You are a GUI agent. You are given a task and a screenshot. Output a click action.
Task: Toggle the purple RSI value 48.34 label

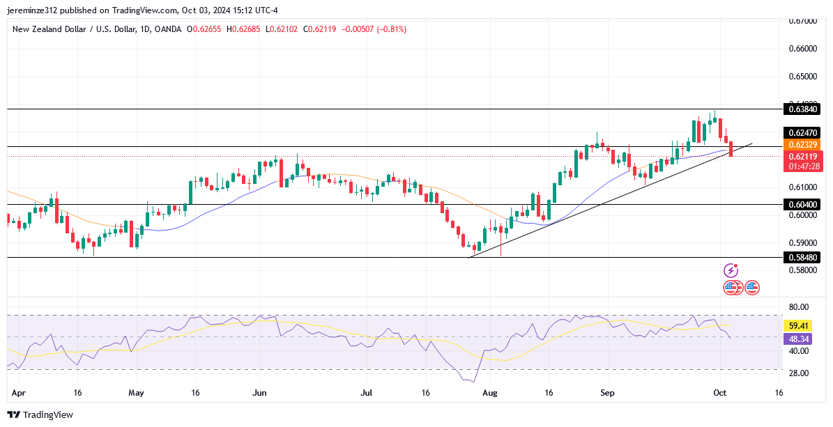click(799, 339)
